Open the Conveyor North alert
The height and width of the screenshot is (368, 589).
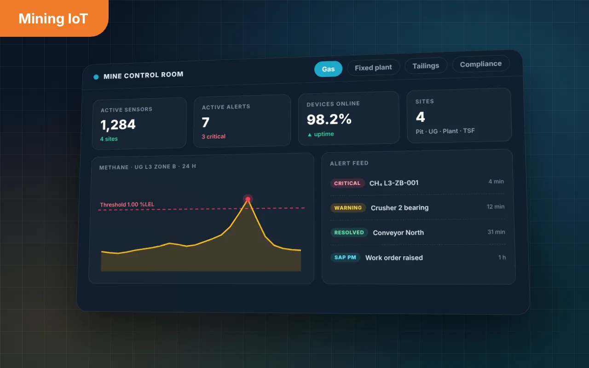398,233
